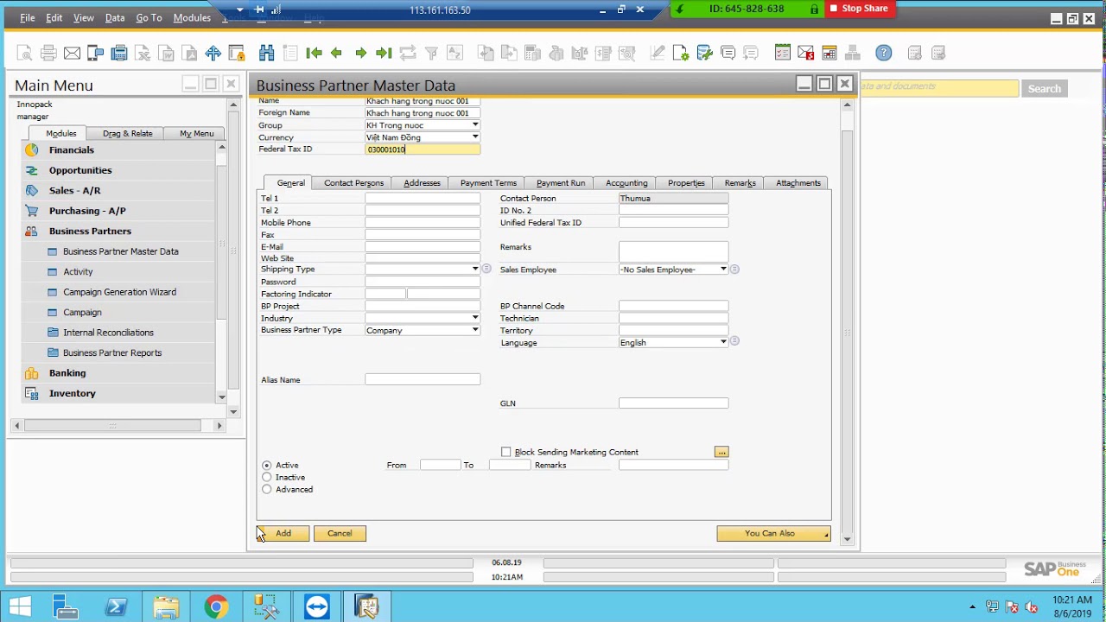The image size is (1106, 622).
Task: Check Block Sending Marketing Content
Action: (506, 452)
